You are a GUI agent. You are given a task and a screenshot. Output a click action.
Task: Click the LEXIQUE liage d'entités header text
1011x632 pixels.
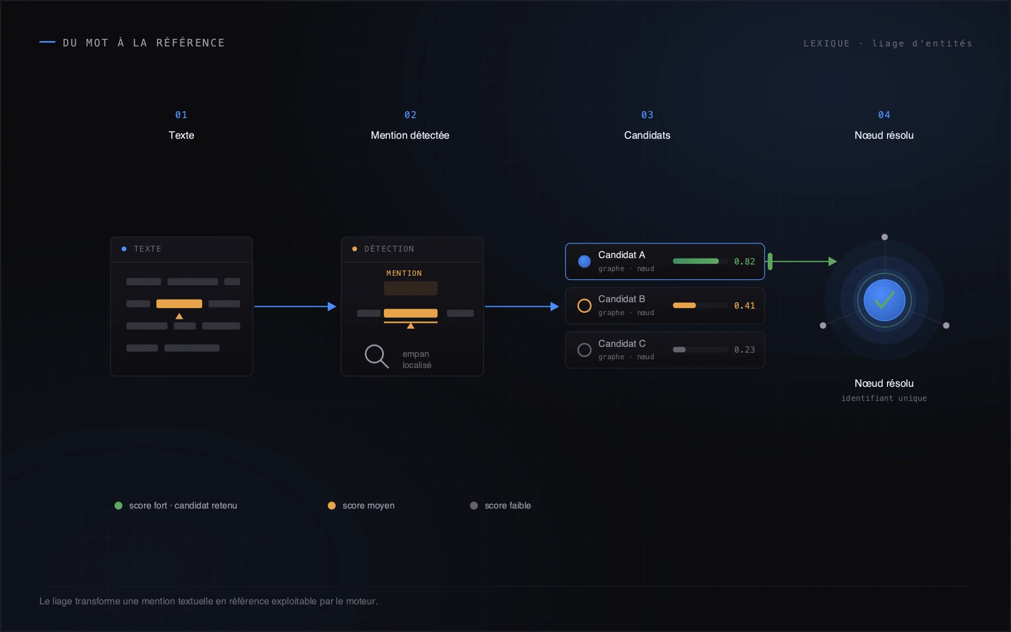[888, 44]
